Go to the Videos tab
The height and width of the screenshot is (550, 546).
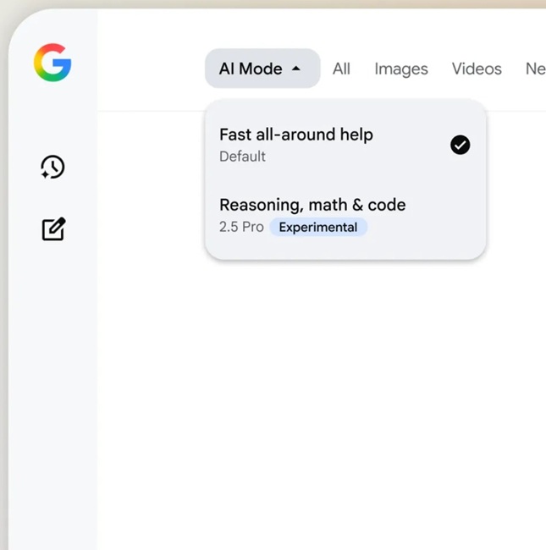pos(477,69)
